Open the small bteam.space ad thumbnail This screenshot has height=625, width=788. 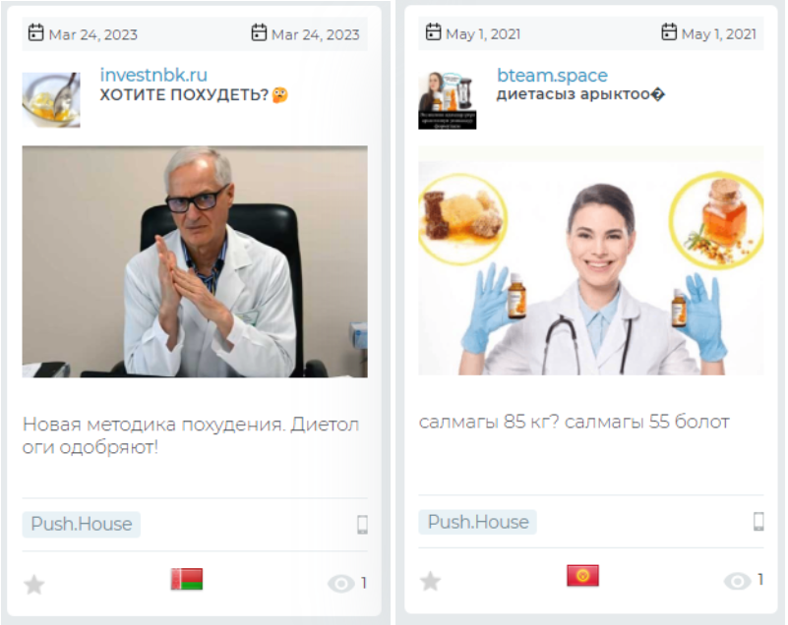click(x=448, y=100)
